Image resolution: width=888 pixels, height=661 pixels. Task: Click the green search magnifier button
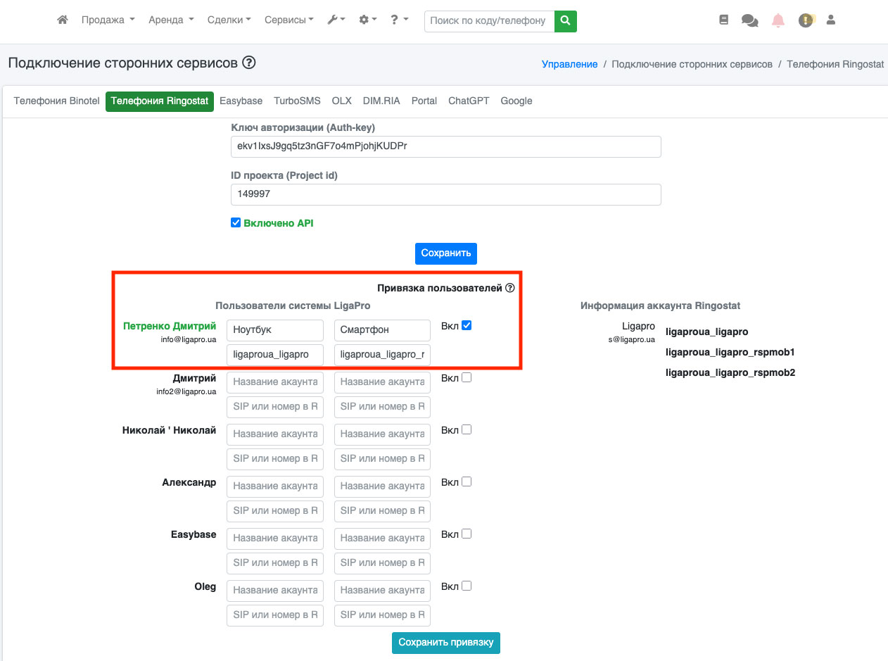[x=566, y=21]
